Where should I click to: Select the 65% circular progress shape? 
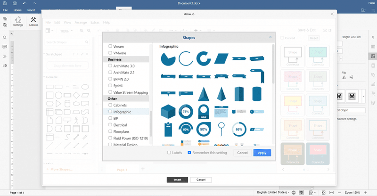pyautogui.click(x=239, y=130)
